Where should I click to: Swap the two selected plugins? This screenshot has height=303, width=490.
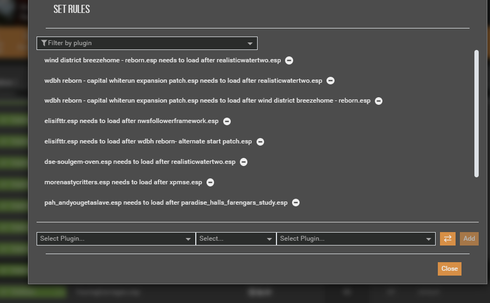448,239
